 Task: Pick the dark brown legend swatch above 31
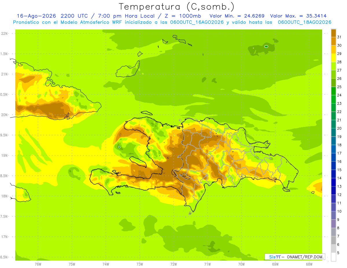tap(333, 33)
